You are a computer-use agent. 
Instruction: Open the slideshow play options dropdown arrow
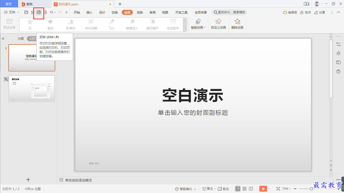point(269,189)
